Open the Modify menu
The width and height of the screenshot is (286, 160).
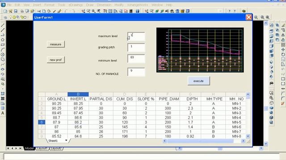119,5
